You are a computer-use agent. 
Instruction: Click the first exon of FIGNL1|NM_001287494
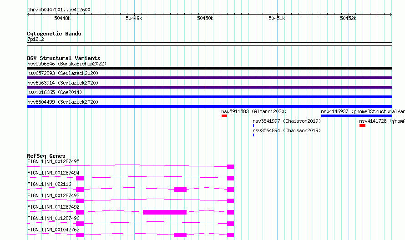(x=80, y=178)
